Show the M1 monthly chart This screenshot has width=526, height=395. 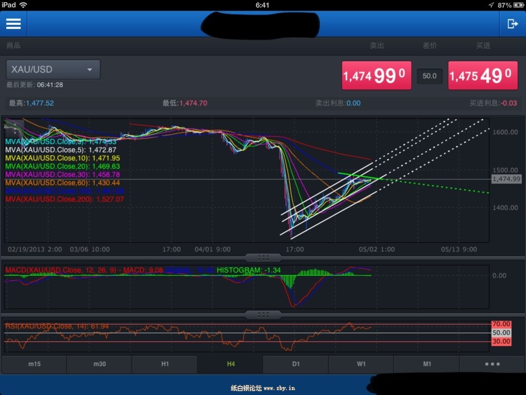tap(427, 364)
